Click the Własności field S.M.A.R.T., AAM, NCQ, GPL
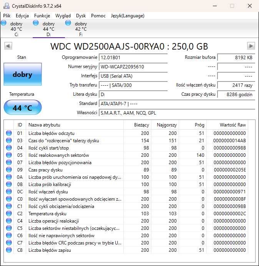The width and height of the screenshot is (259, 266). pyautogui.click(x=177, y=113)
